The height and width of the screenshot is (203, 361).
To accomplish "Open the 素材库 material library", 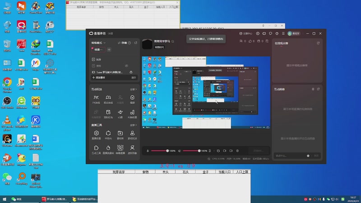I will [120, 135].
